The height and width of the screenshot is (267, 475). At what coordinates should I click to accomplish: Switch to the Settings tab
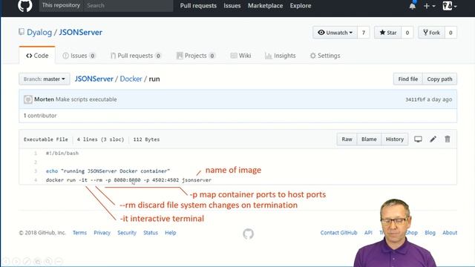pos(325,56)
